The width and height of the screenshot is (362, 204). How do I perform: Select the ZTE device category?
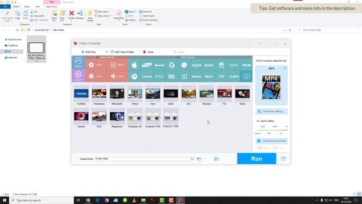[221, 76]
